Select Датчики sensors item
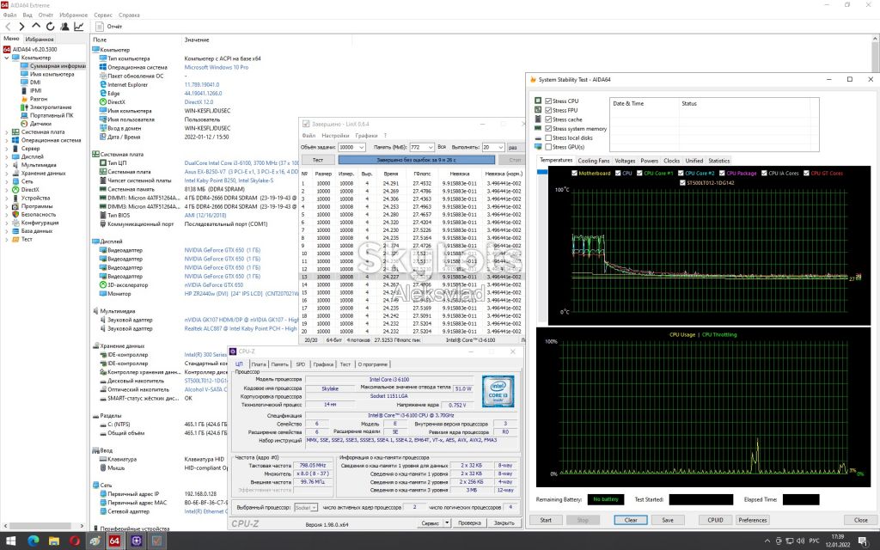The width and height of the screenshot is (880, 550). (40, 124)
